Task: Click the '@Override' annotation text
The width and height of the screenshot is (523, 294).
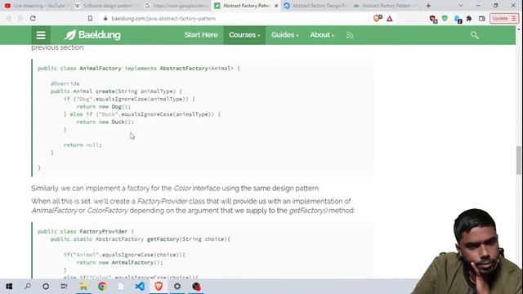Action: click(65, 83)
